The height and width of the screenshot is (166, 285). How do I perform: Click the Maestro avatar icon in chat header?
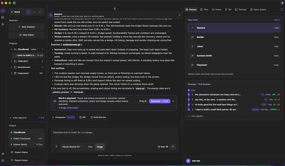tap(51, 15)
